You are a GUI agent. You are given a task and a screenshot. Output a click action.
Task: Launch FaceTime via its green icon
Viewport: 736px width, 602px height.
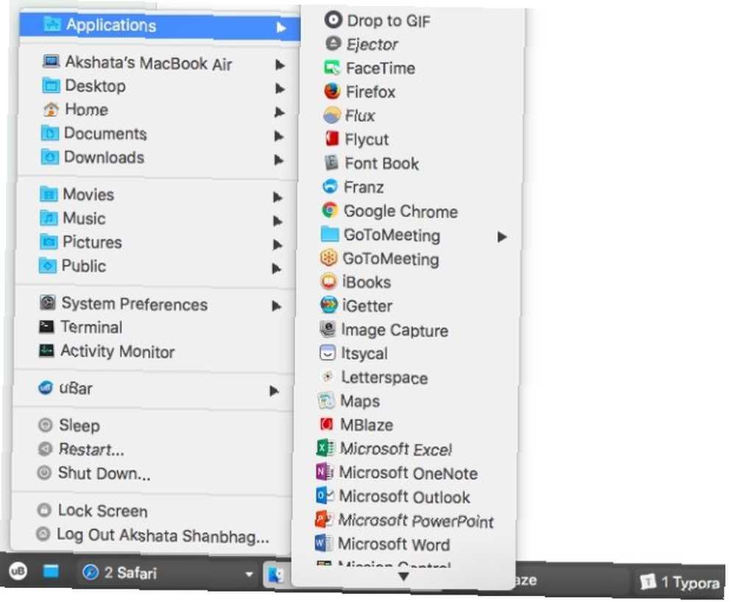[333, 68]
